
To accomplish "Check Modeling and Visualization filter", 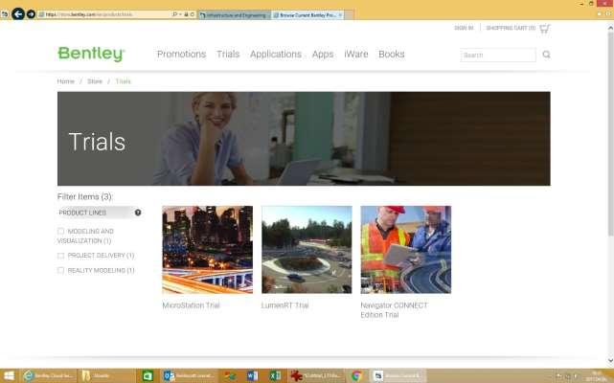I will click(60, 231).
